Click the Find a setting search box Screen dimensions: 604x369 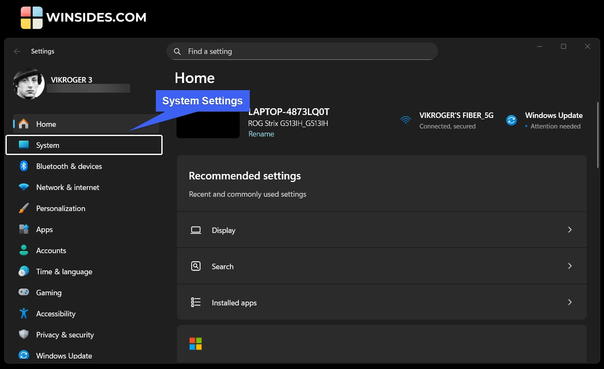click(302, 51)
